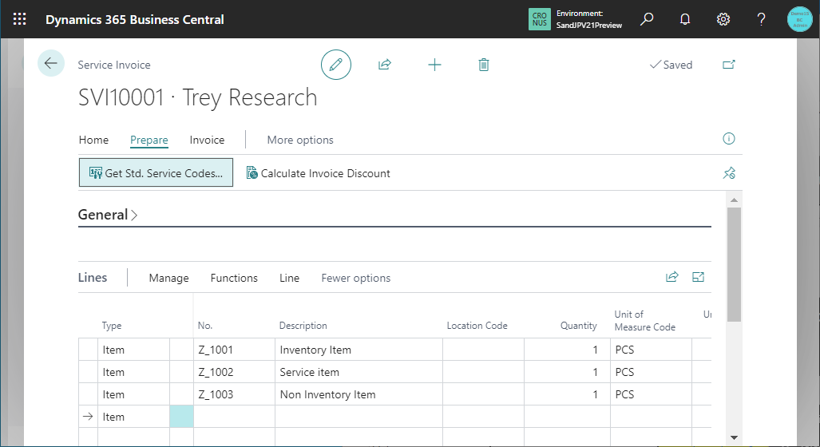
Task: Click the row arrow indicator of new line
Action: click(x=88, y=417)
